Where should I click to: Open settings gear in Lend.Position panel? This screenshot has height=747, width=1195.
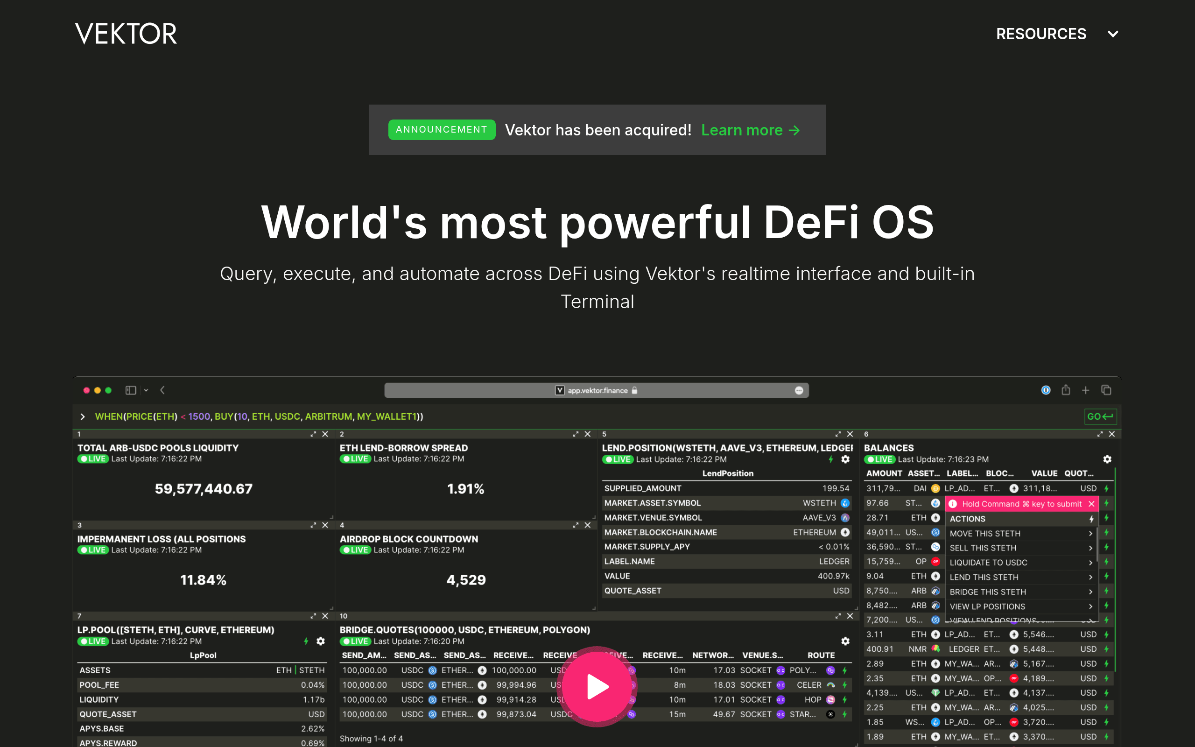tap(845, 459)
